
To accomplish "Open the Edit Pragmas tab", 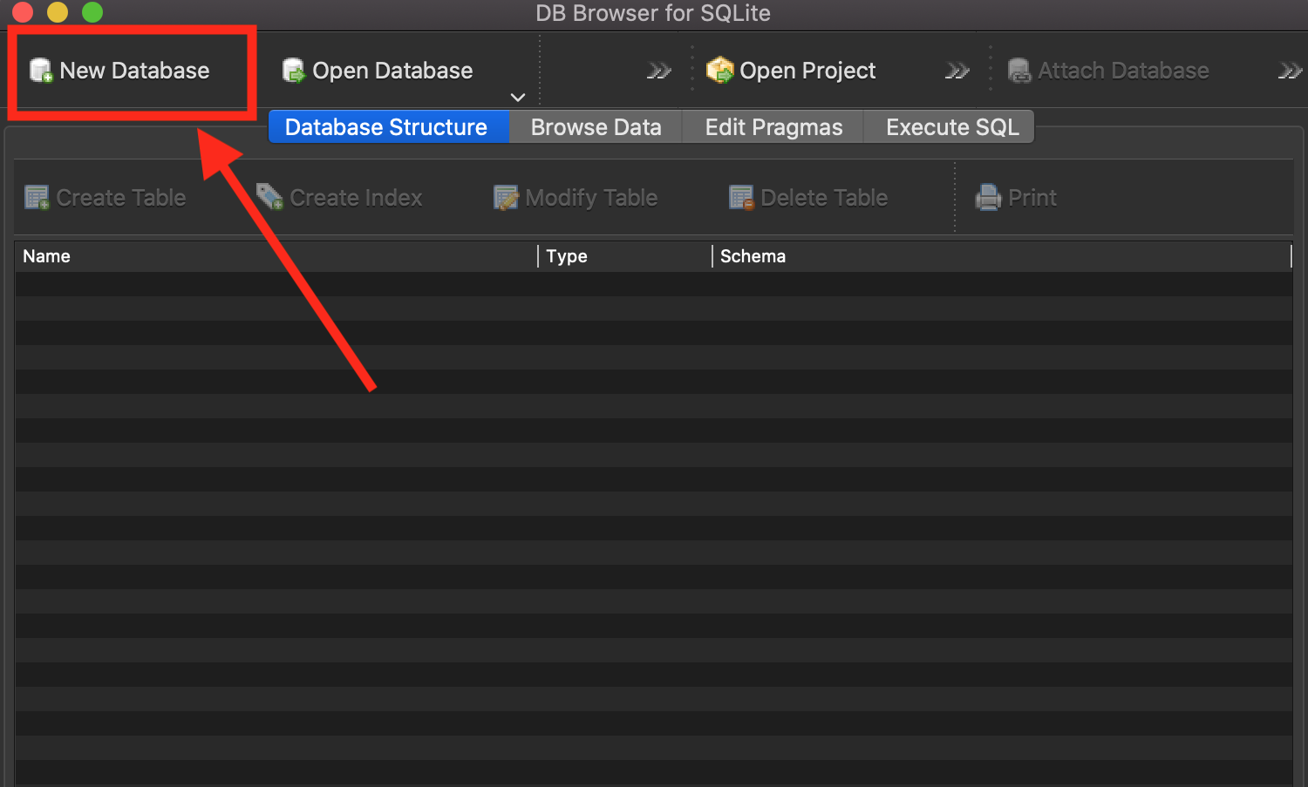I will click(x=773, y=127).
